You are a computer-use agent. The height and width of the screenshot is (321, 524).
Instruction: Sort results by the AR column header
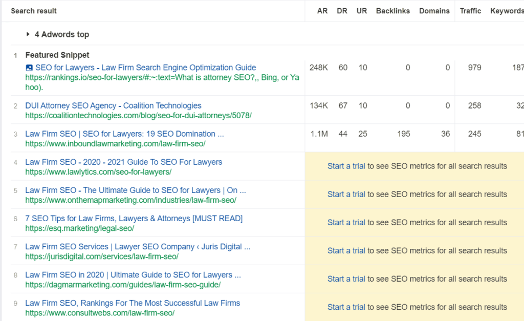322,11
